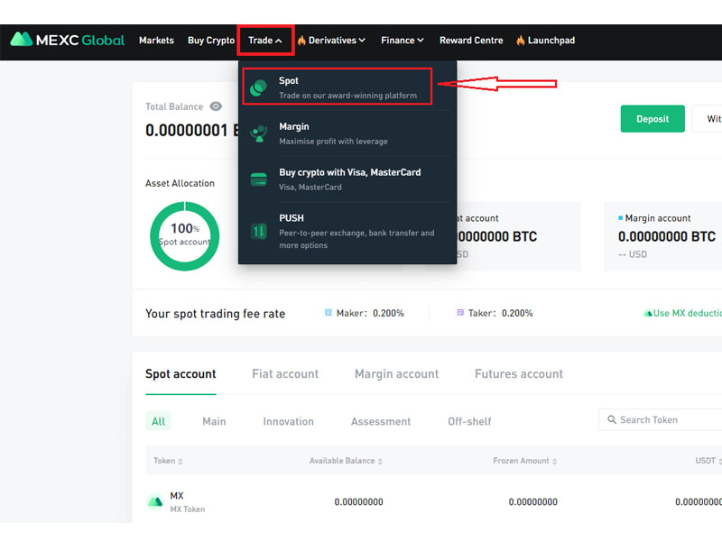This screenshot has width=722, height=541.
Task: Collapse the Trade menu chevron
Action: click(x=279, y=41)
